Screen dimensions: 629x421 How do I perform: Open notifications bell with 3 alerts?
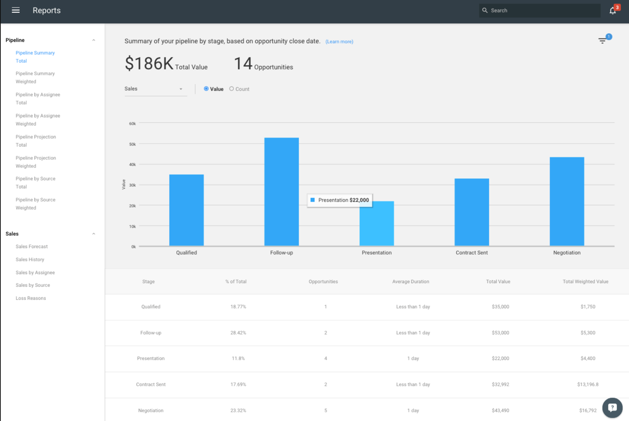tap(613, 11)
